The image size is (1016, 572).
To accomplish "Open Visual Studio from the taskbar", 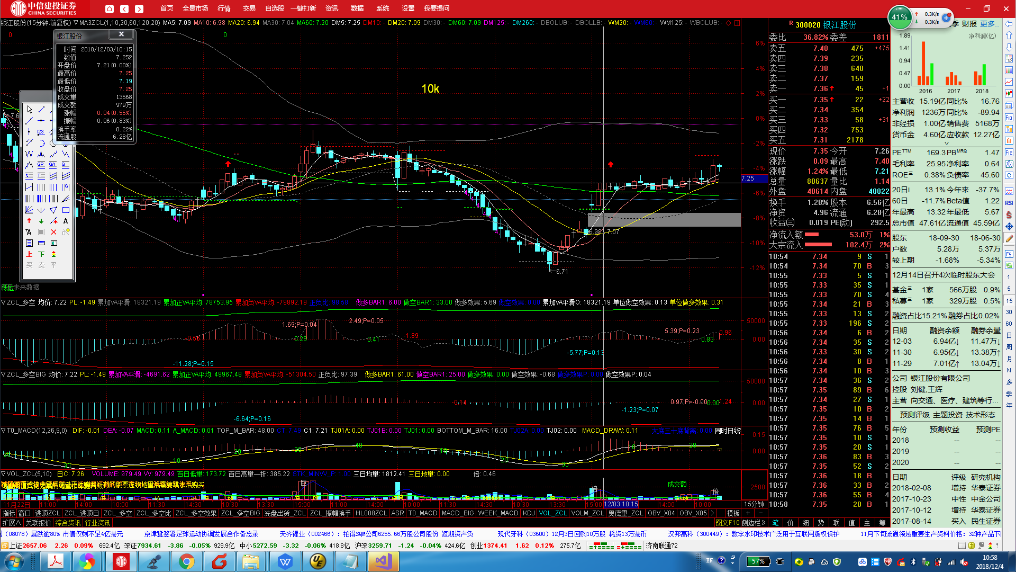I will [x=383, y=561].
